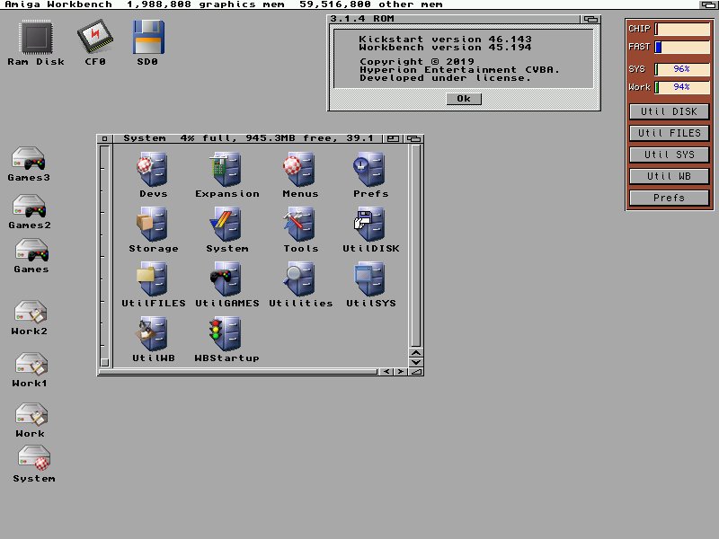Click the "Workbench version 45.194" text
This screenshot has width=719, height=539.
pos(445,48)
